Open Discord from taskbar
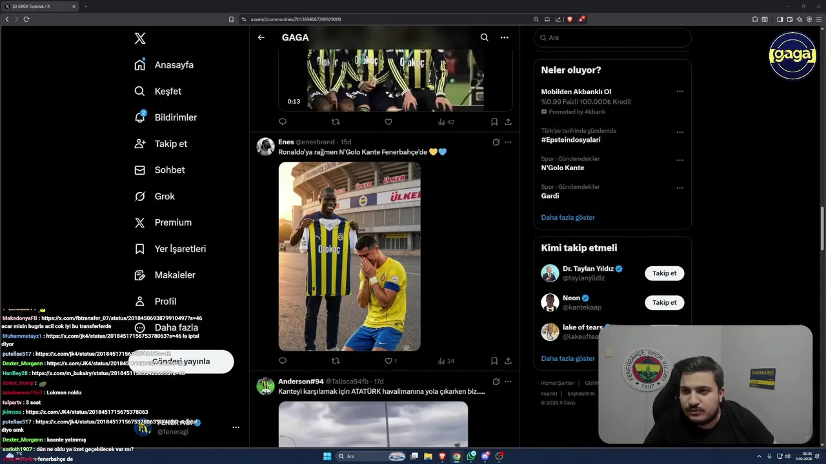 [x=485, y=456]
